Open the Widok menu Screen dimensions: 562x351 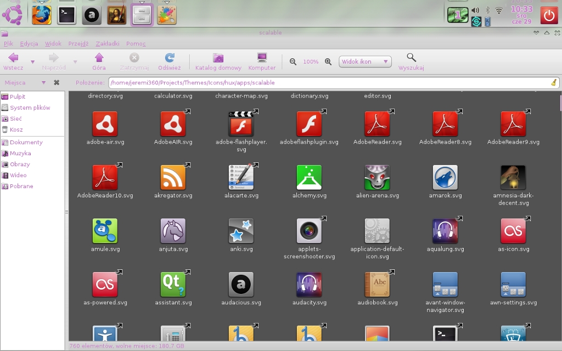[53, 43]
